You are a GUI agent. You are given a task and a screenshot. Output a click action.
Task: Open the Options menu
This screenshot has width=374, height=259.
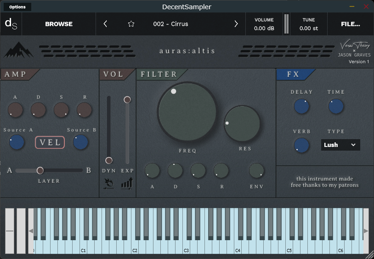pyautogui.click(x=17, y=7)
